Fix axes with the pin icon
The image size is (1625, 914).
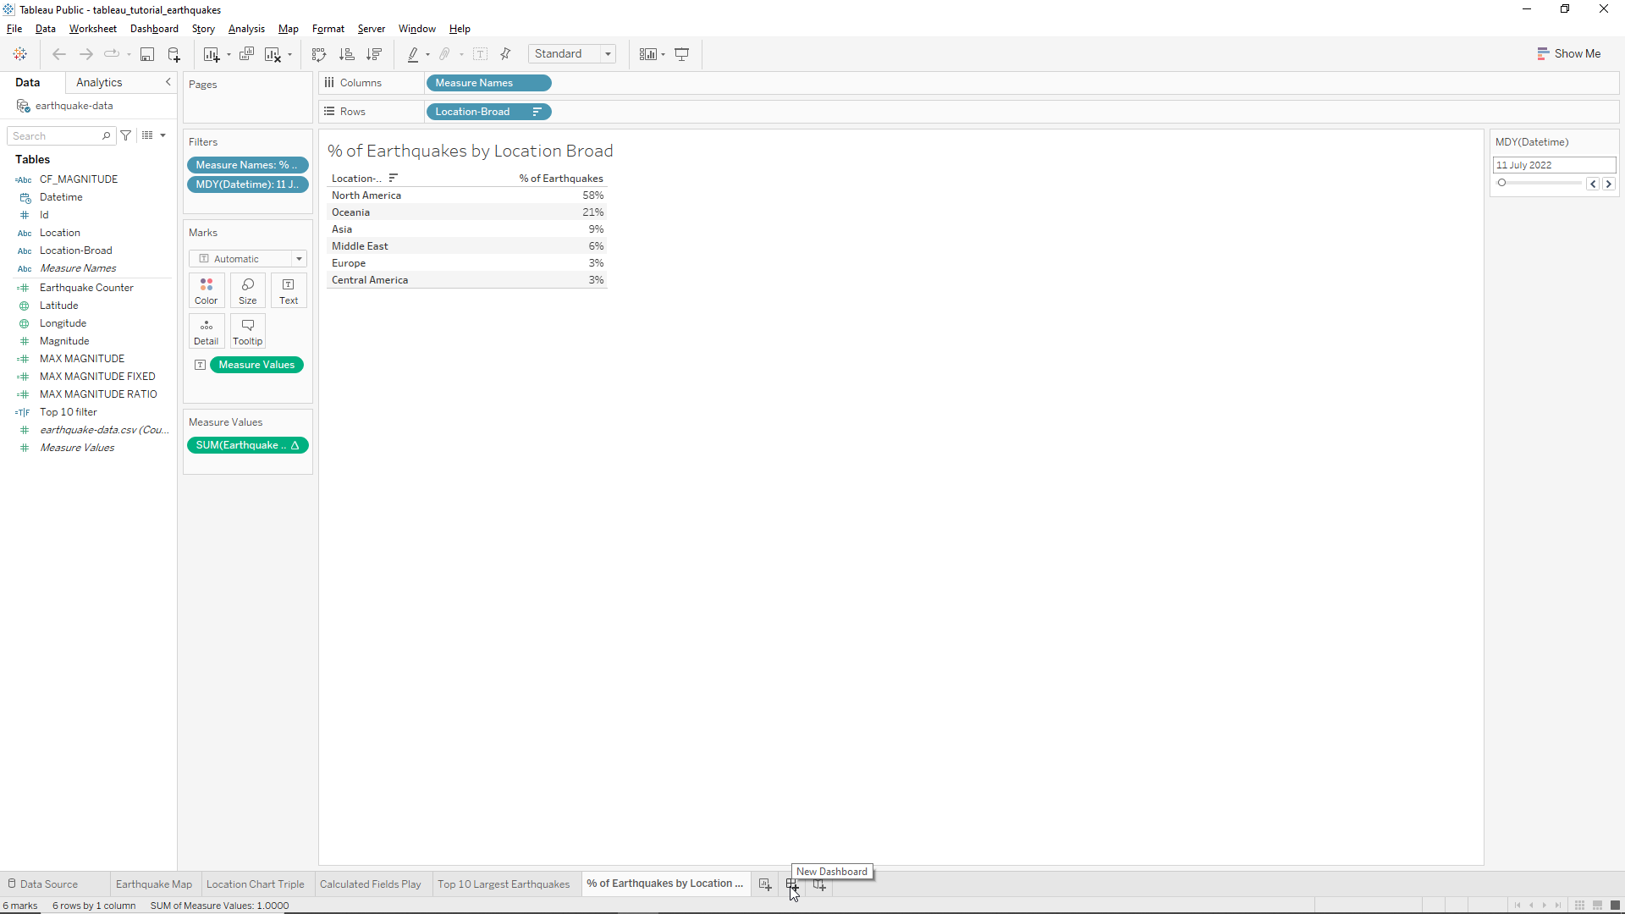[x=505, y=54]
